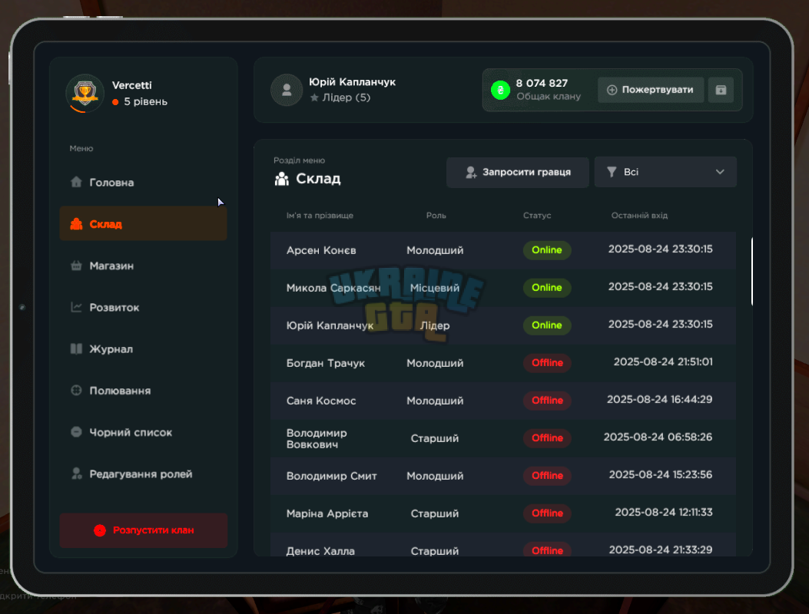Image resolution: width=809 pixels, height=614 pixels.
Task: Click the minus-circle icon beside Чорний список
Action: [x=76, y=432]
